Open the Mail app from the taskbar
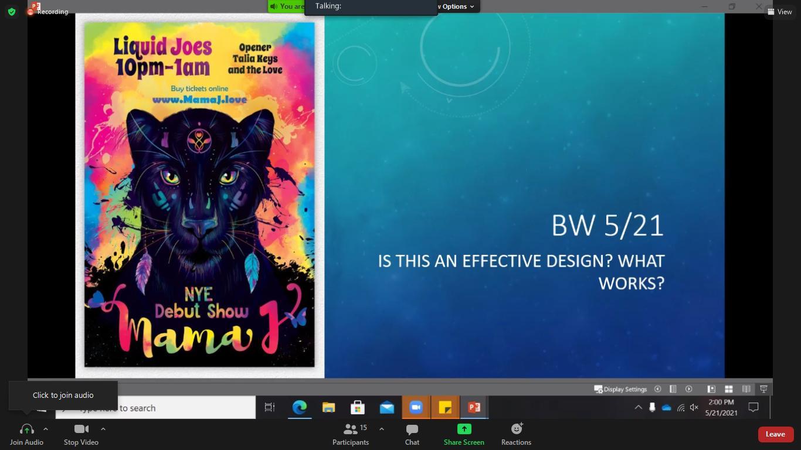801x450 pixels. [x=387, y=408]
